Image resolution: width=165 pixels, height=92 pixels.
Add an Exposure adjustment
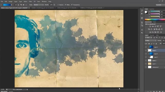coord(158,26)
